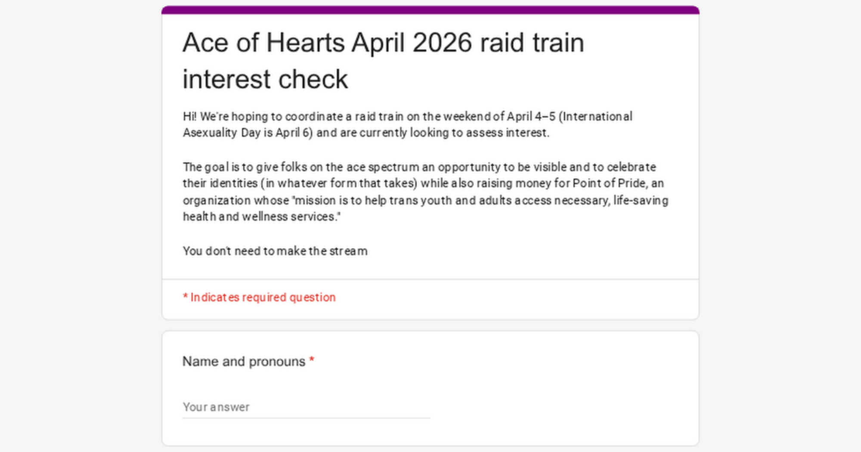Click the "Indicates required question" notice
The image size is (861, 452).
[263, 297]
